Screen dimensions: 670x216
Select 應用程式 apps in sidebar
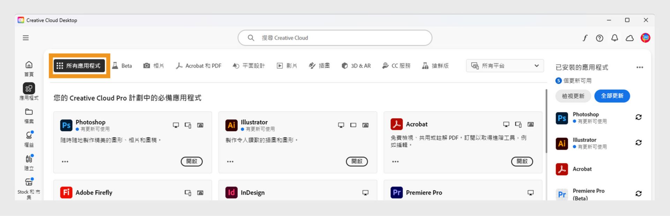tap(29, 91)
